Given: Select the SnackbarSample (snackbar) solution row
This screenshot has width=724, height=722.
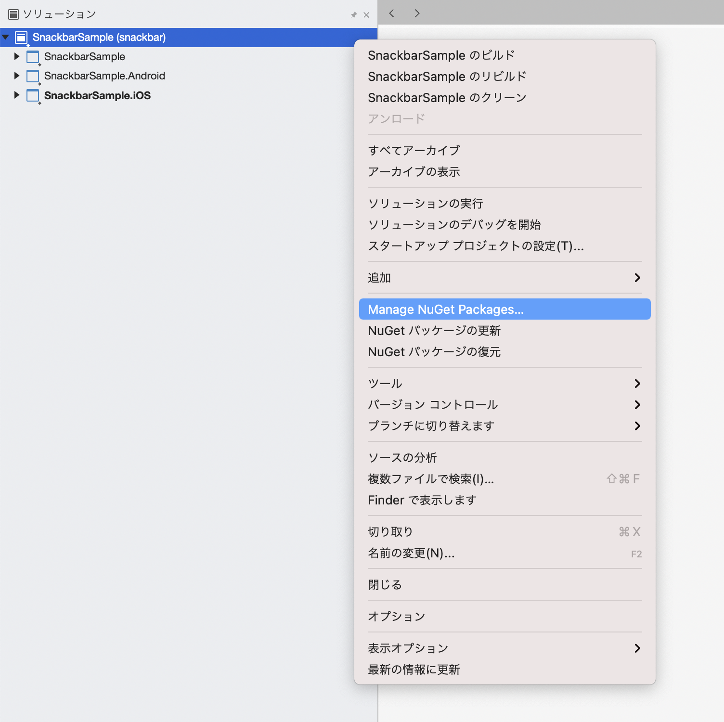Looking at the screenshot, I should [x=189, y=38].
